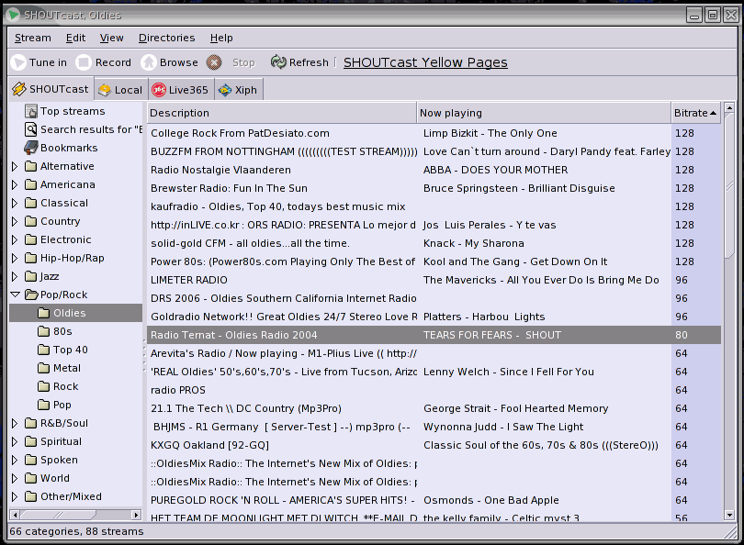Image resolution: width=744 pixels, height=545 pixels.
Task: Click the Browse home icon
Action: 149,62
